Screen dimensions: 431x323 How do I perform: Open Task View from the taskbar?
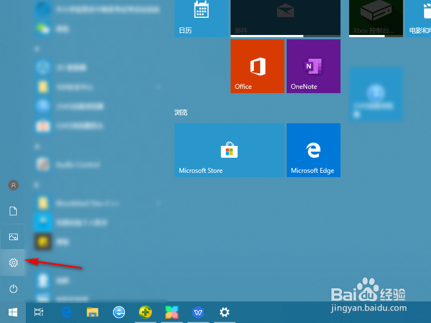[x=38, y=312]
